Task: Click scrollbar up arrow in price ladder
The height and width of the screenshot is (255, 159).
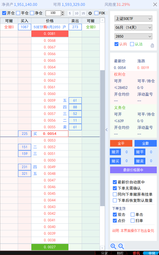Action: point(102,20)
